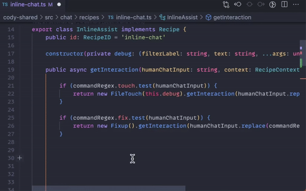Open cody-shared in the breadcrumb
The image size is (306, 191).
pos(20,17)
